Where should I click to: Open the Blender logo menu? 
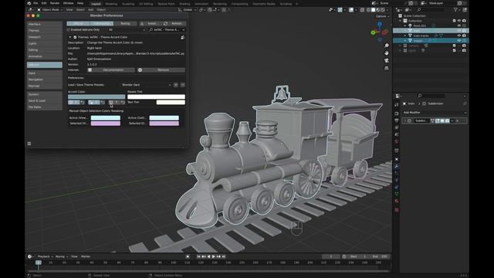pyautogui.click(x=29, y=3)
